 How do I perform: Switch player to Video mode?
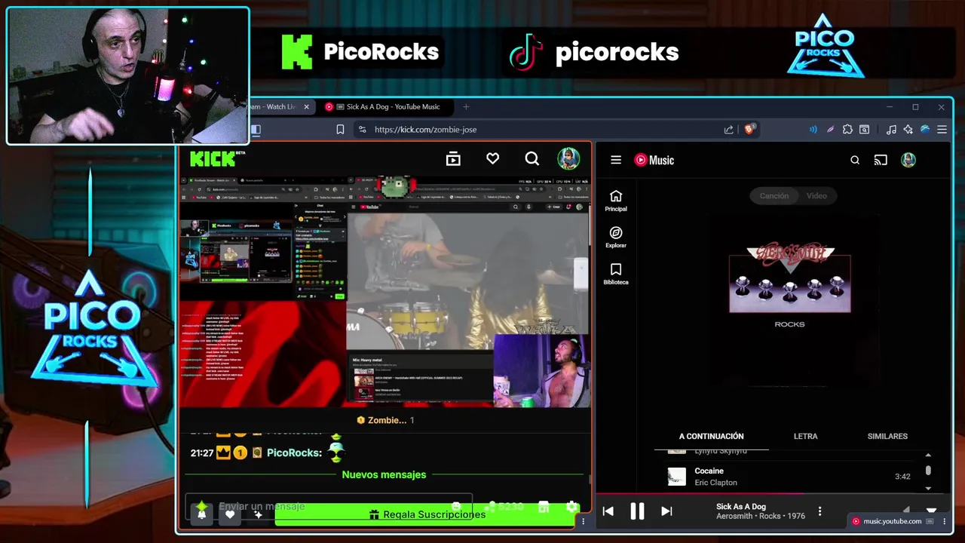coord(816,196)
